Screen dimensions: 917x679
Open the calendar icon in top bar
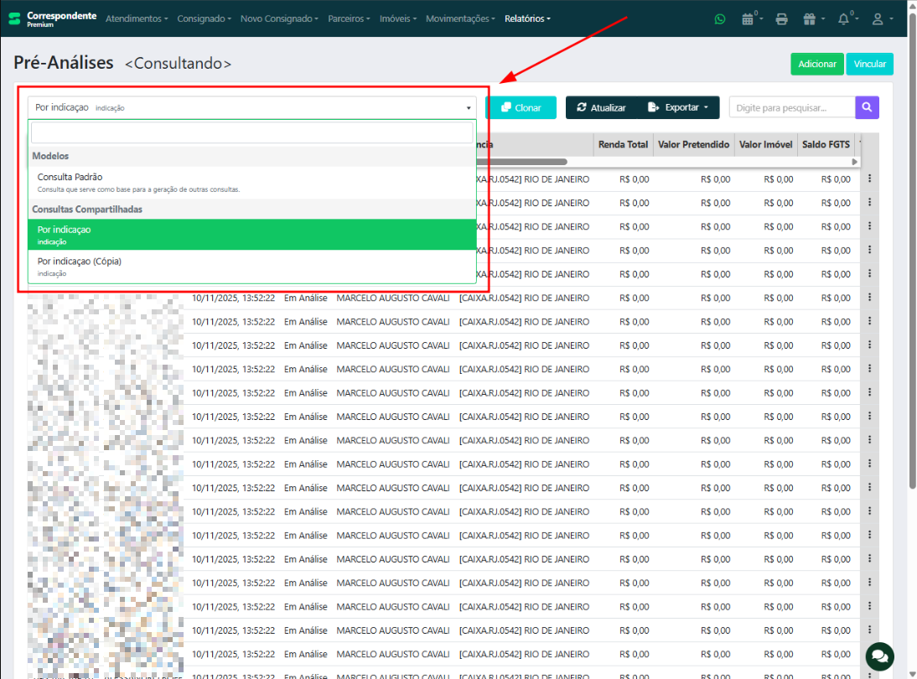(749, 18)
